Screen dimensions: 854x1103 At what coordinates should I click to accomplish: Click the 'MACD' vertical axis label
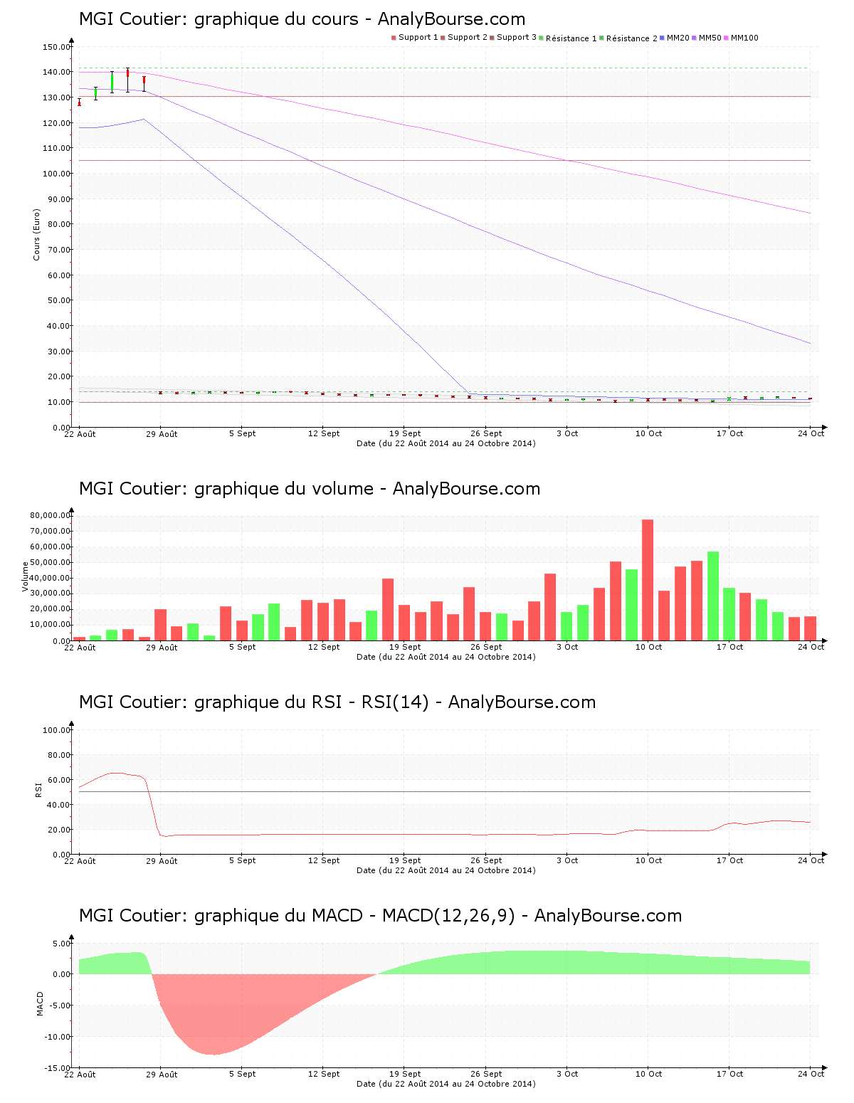point(40,1003)
